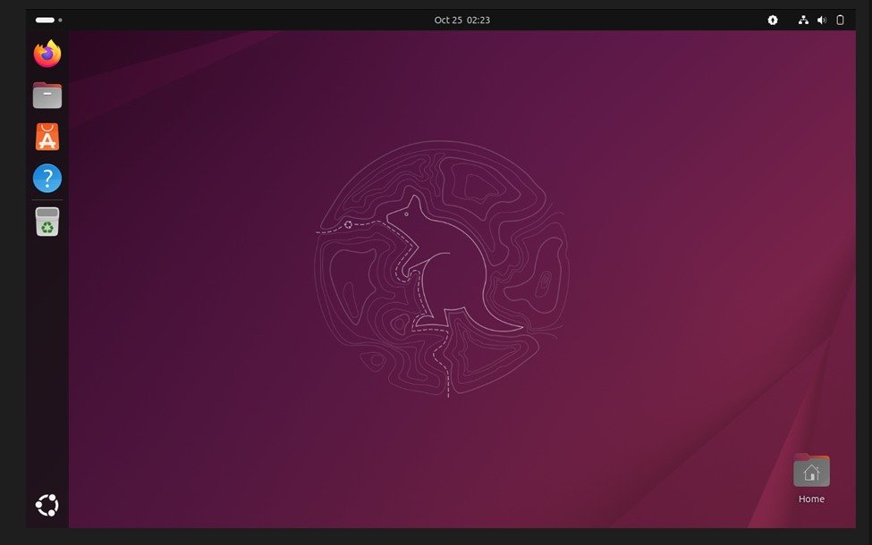
Task: Click the Show Apps button with Ubuntu logo
Action: point(46,505)
